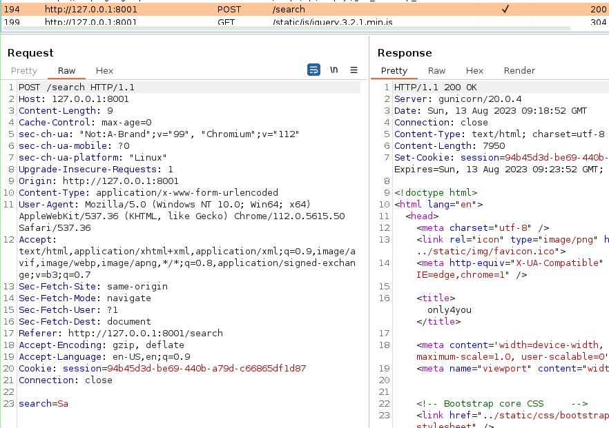Open the Hex tab in Response panel
Screen dimensions: 609x428
[x=474, y=71]
